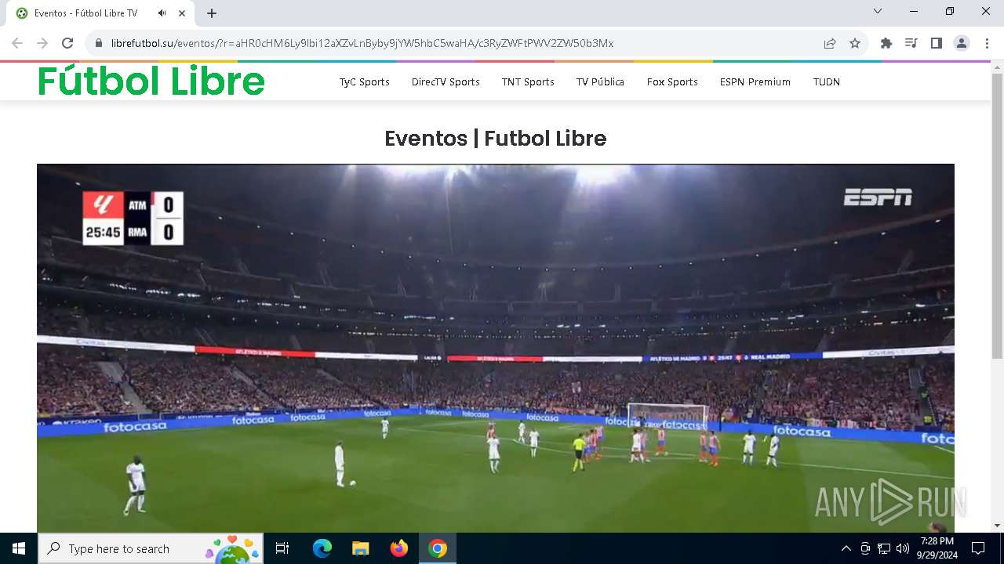1004x564 pixels.
Task: Open Chrome profile avatar
Action: [962, 44]
